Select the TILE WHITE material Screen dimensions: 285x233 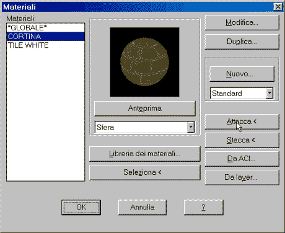pyautogui.click(x=45, y=45)
